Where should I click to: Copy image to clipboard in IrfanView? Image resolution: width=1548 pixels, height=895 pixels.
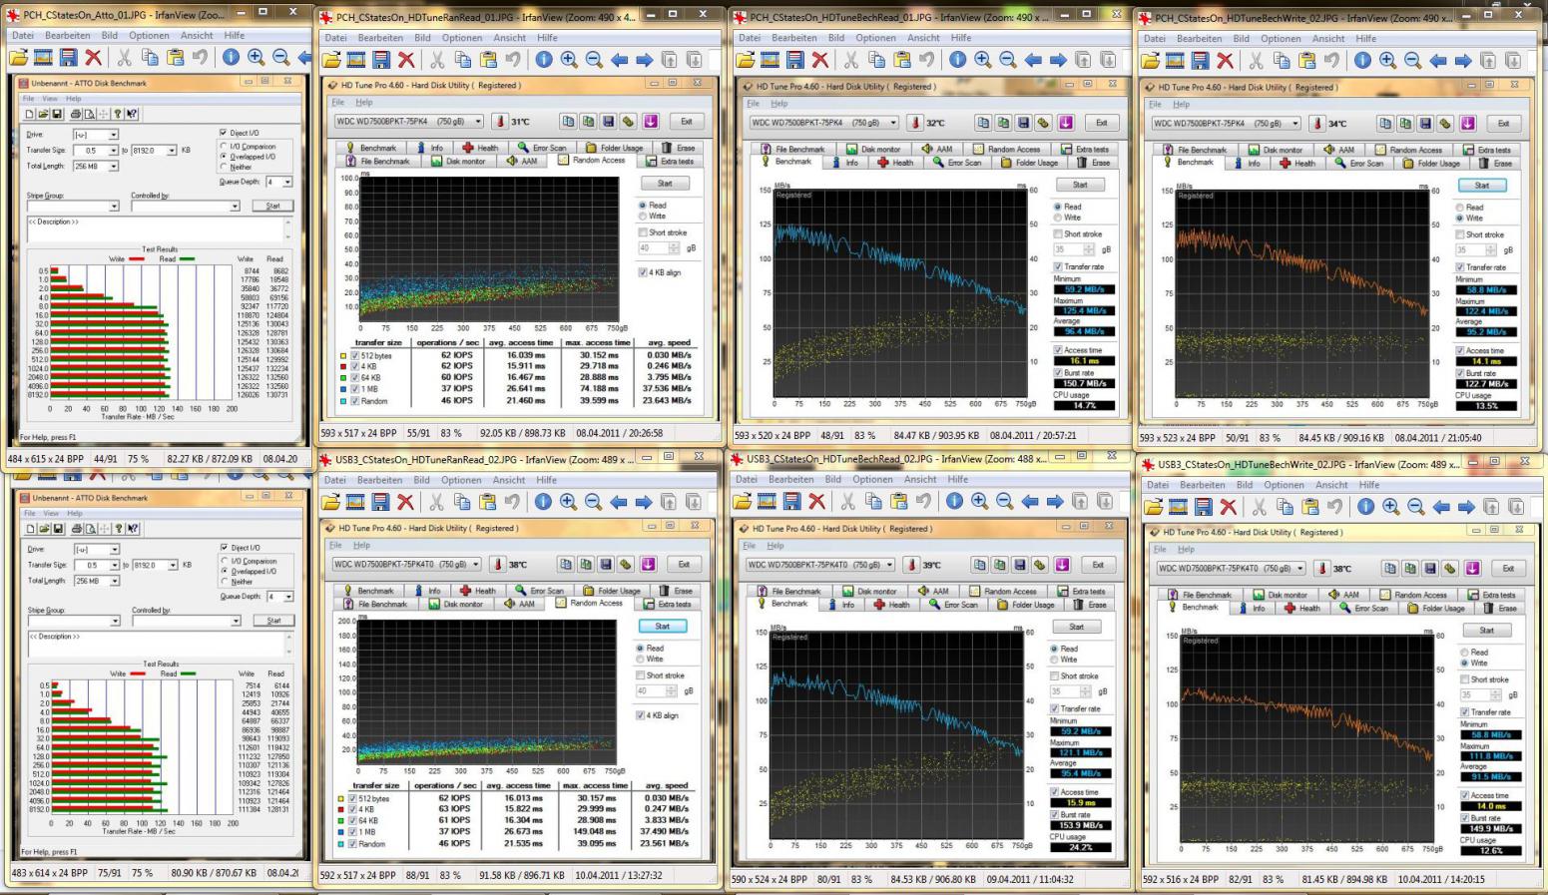click(150, 58)
